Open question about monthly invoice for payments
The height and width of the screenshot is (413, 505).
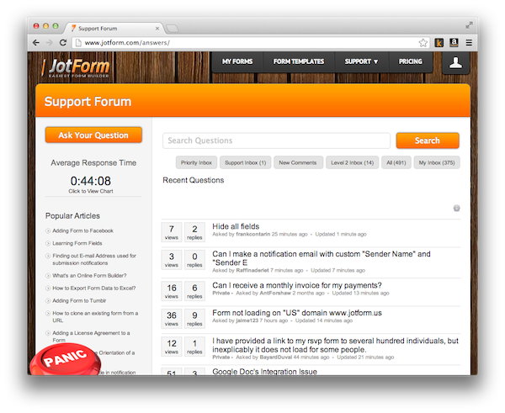coord(297,285)
